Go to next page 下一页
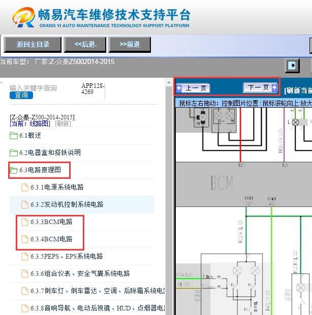312x315 pixels. [x=261, y=87]
